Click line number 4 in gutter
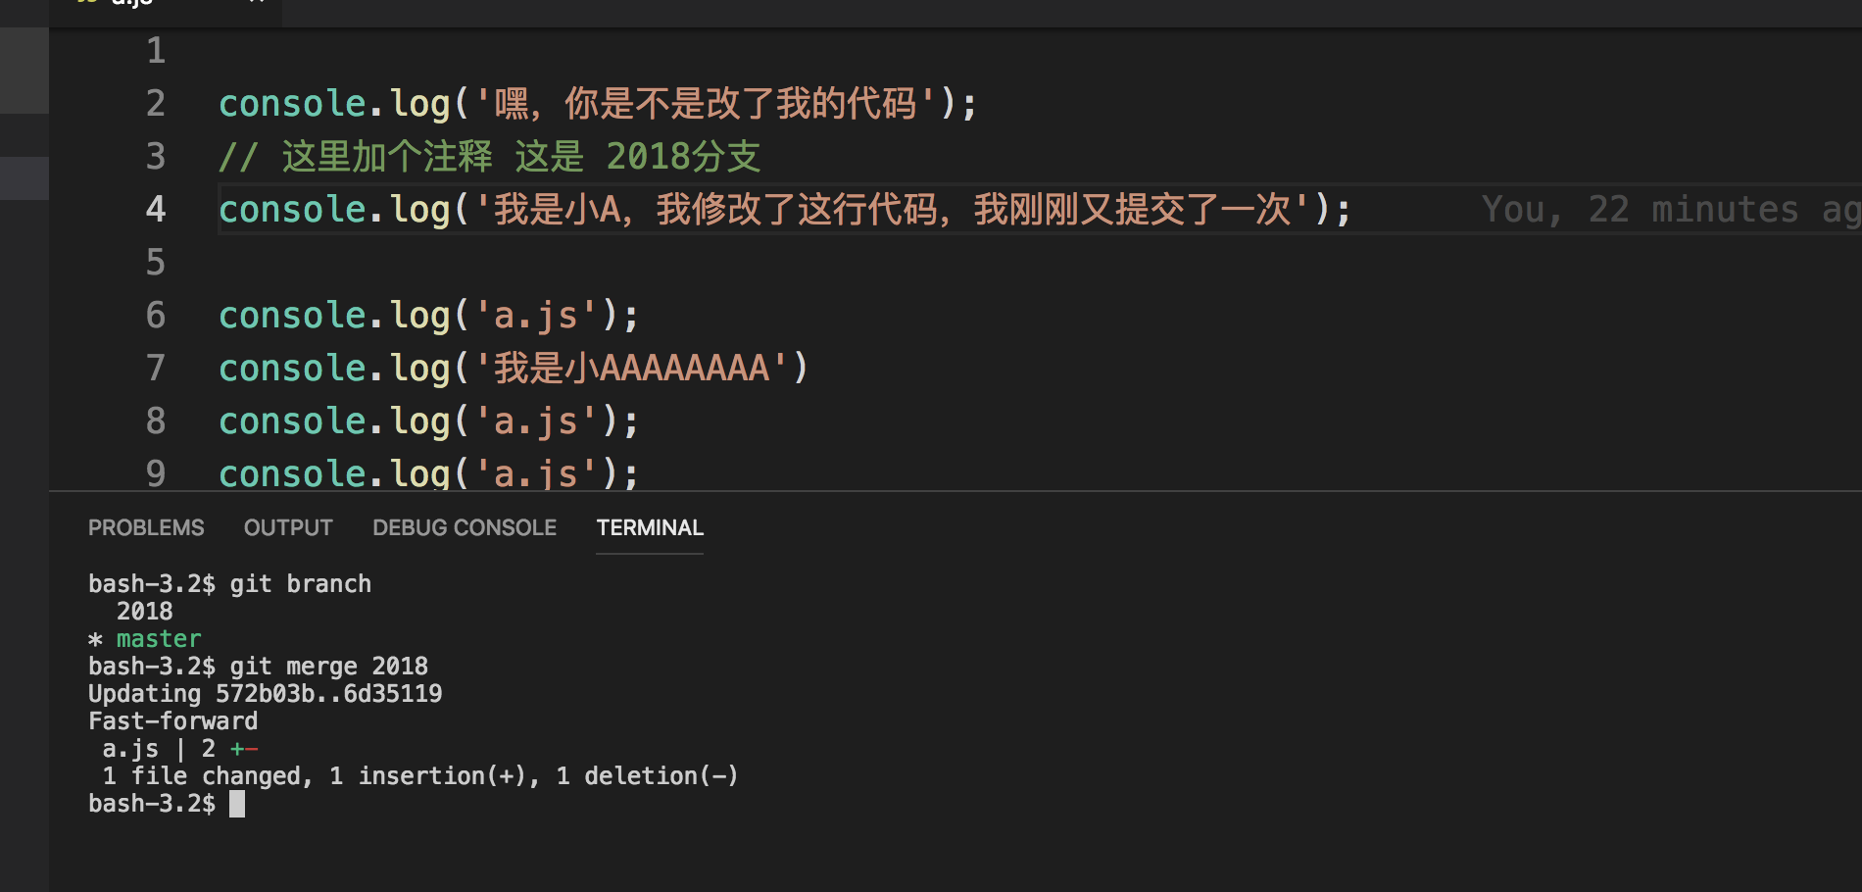This screenshot has width=1862, height=892. coord(156,210)
